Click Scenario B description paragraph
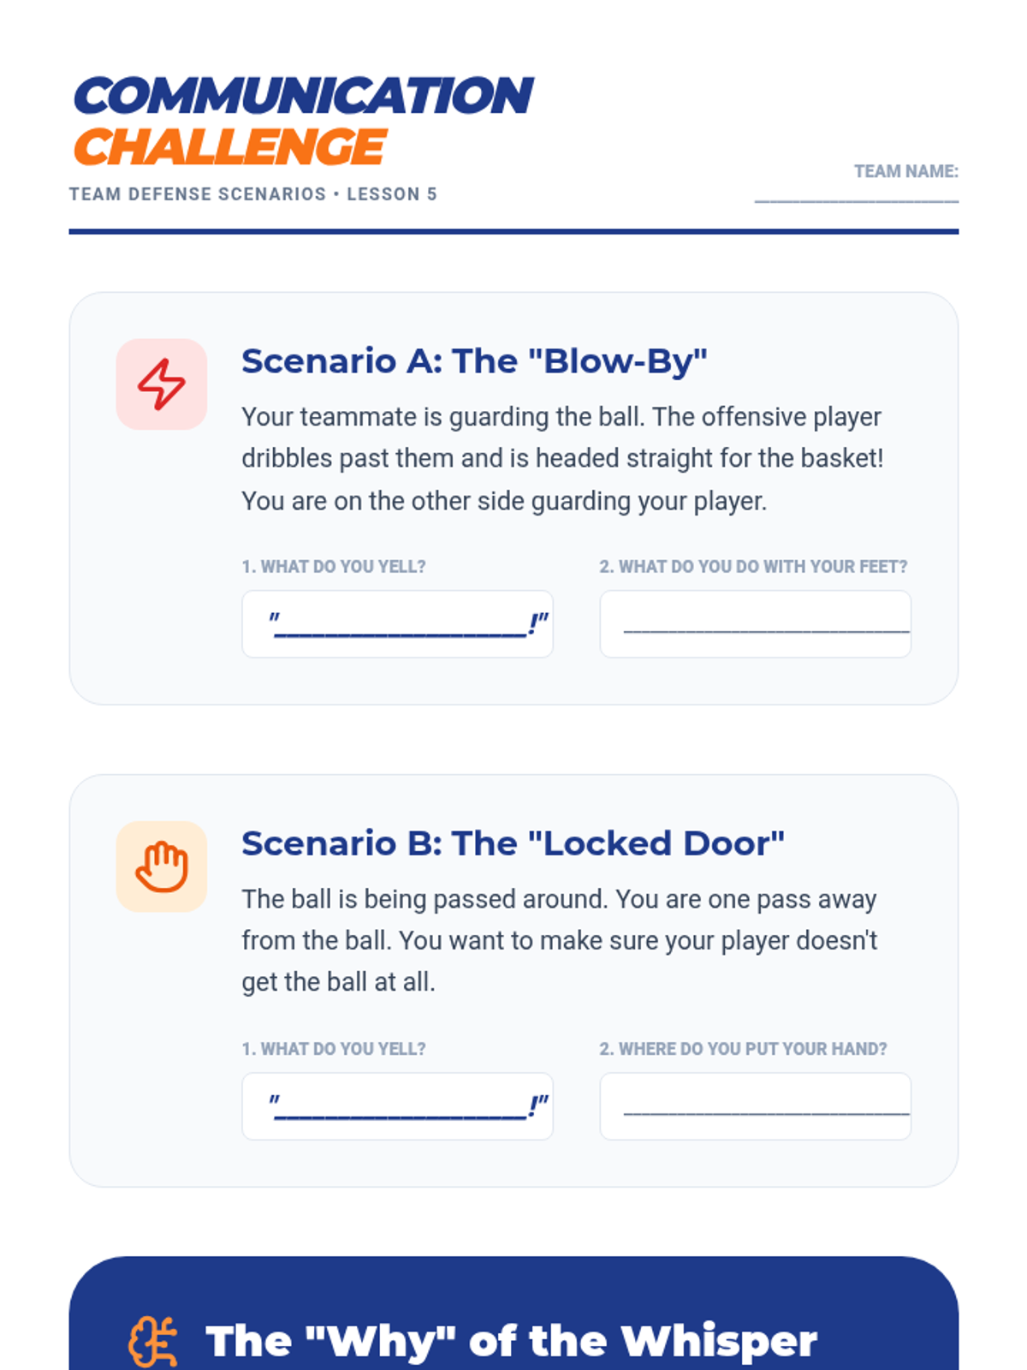1027x1370 pixels. (560, 940)
